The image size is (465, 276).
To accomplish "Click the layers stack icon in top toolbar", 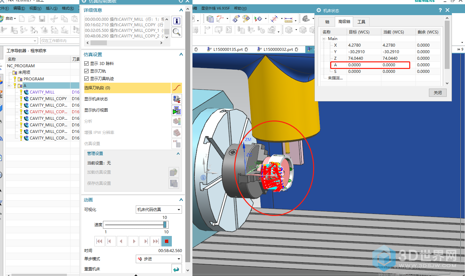I will (210, 19).
